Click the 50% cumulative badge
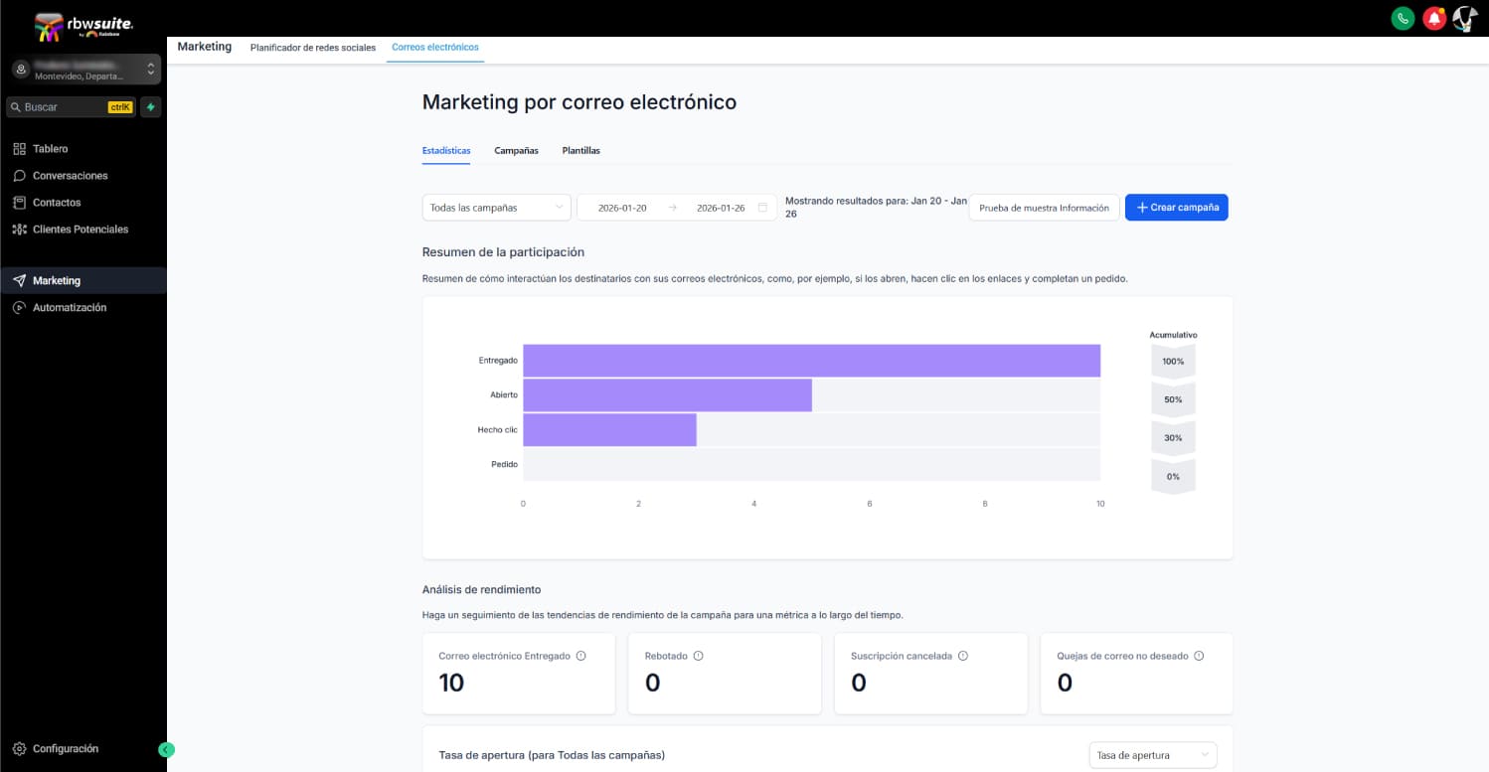1489x772 pixels. (x=1173, y=399)
